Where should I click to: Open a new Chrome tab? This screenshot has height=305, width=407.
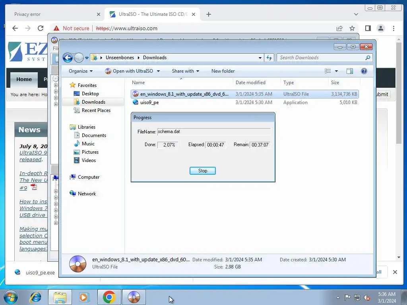pos(209,14)
